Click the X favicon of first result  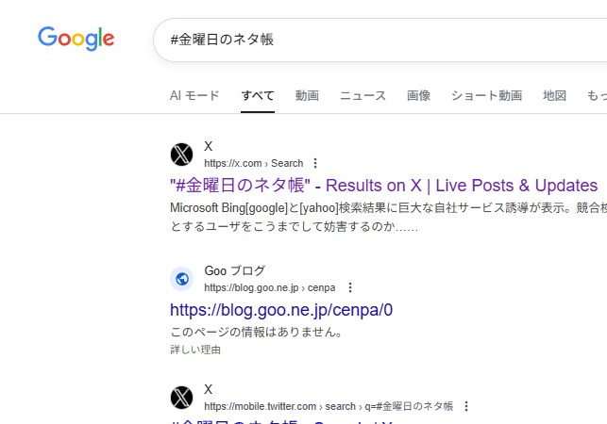(x=182, y=155)
